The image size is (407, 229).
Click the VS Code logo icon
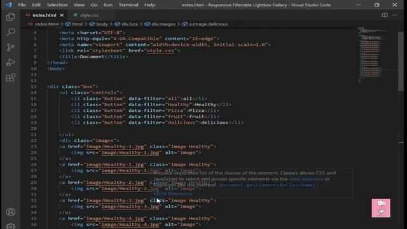click(8, 4)
